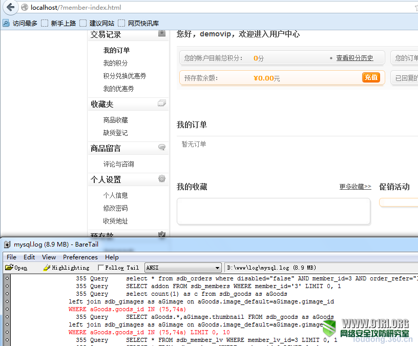Screen dimensions: 418x346
Task: Click the 收藏夹 section icon
Action: coord(162,103)
